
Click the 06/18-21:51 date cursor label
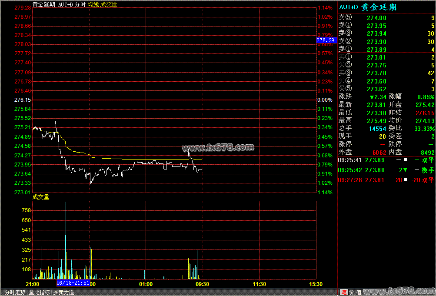(73, 283)
